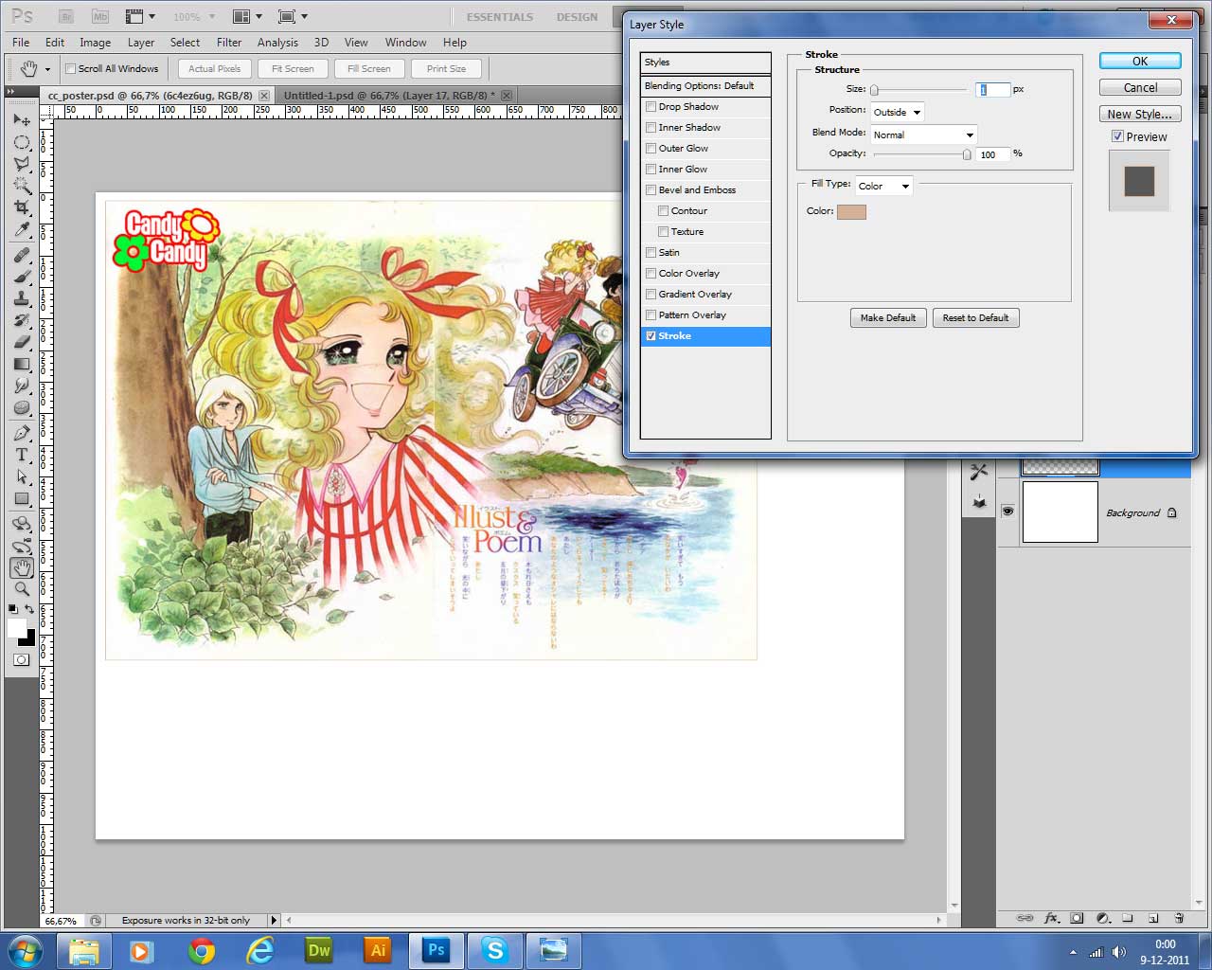
Task: Click the New Style... button
Action: (1140, 114)
